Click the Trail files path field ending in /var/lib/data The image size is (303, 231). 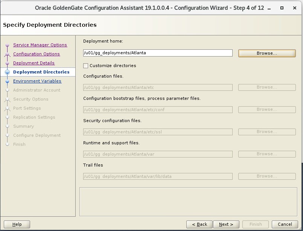[x=158, y=176]
